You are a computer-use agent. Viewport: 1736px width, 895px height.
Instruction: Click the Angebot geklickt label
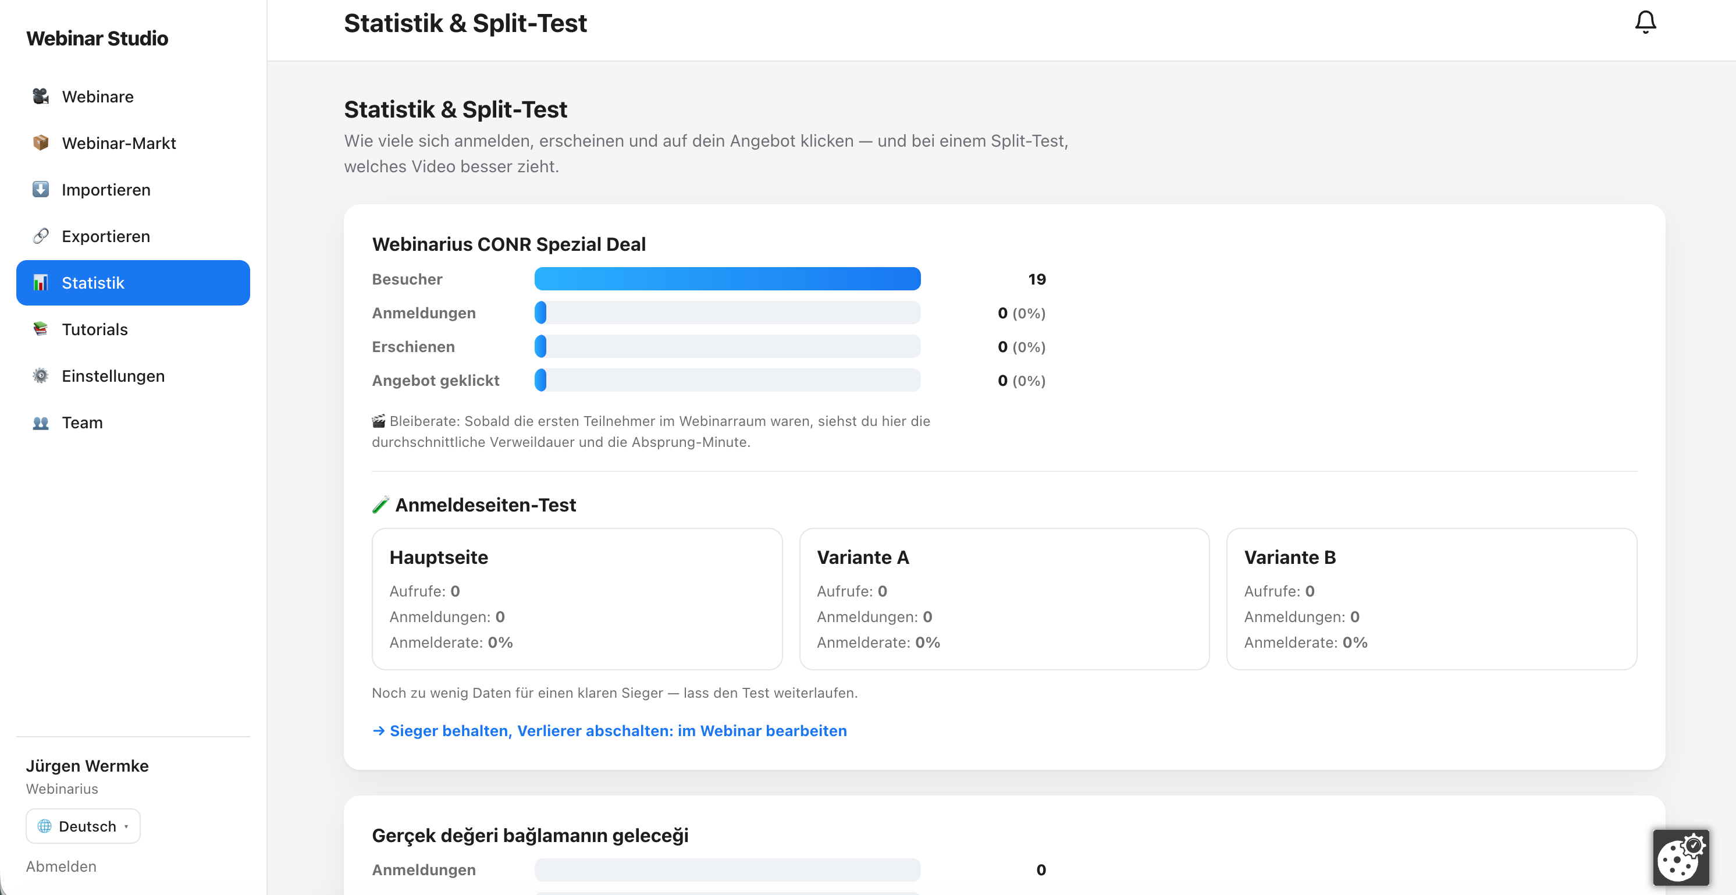(x=435, y=380)
